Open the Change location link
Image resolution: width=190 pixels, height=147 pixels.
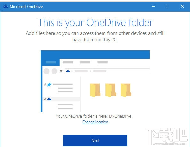(95, 122)
